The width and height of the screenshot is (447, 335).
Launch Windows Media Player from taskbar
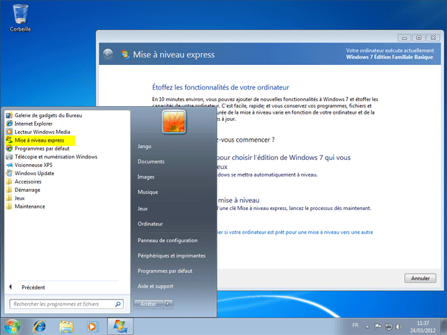pos(91,325)
